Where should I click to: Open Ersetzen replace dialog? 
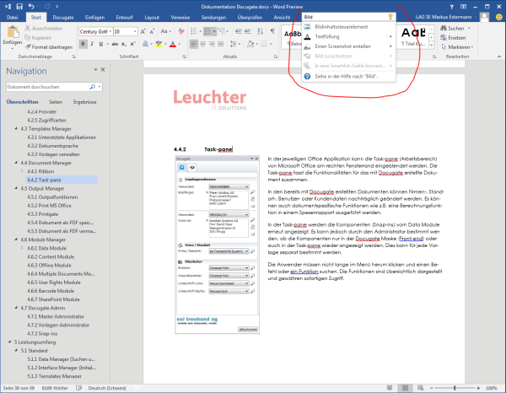tap(453, 38)
